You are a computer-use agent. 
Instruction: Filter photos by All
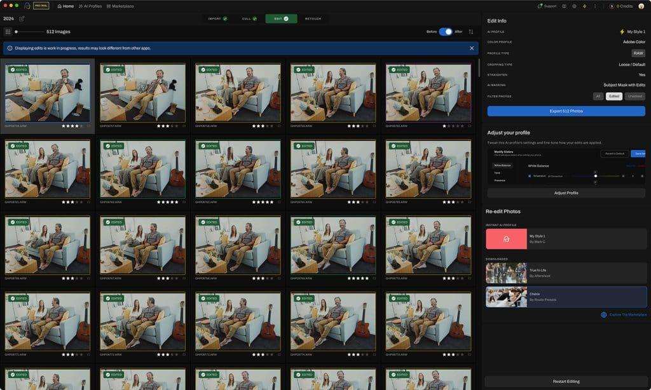(x=598, y=97)
